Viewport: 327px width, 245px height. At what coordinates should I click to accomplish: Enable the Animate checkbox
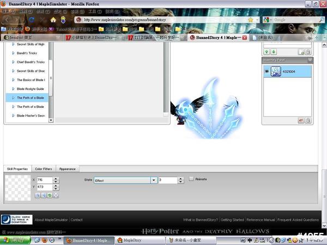(x=191, y=179)
